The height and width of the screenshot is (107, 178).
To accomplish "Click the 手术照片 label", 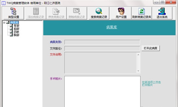I will tap(56, 79).
